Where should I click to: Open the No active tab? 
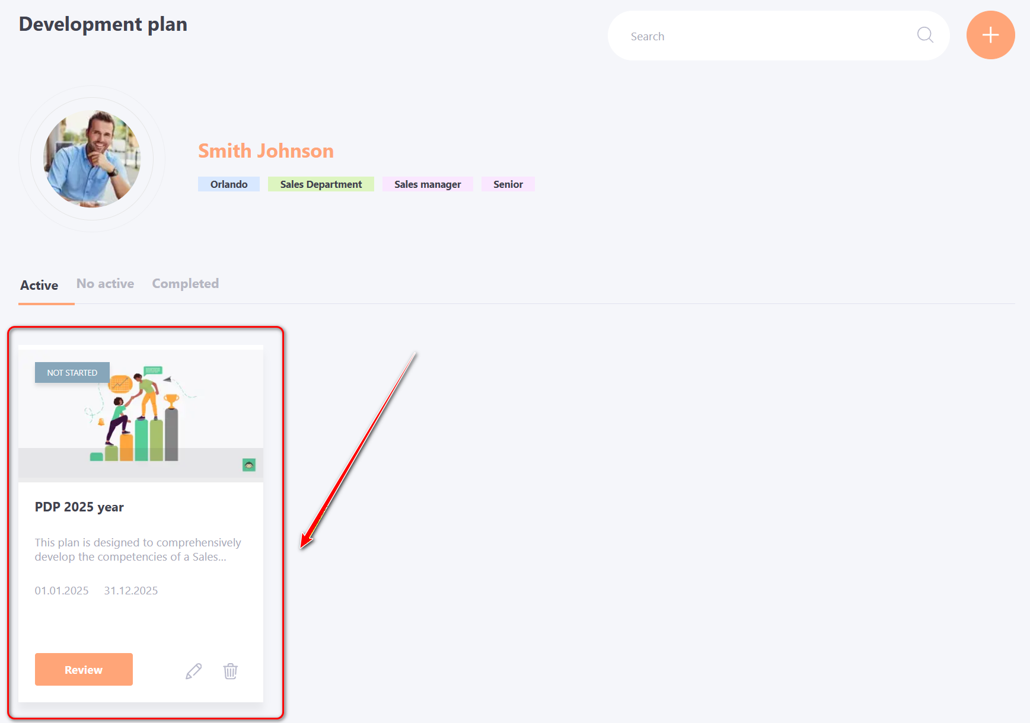105,284
